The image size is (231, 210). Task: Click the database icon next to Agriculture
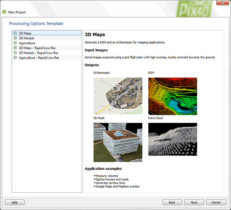[x=15, y=43]
